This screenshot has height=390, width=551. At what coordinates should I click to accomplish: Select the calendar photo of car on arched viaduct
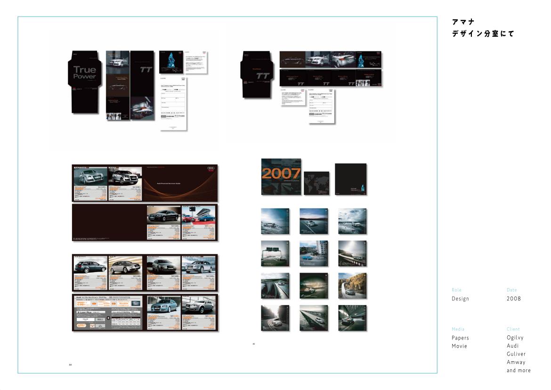click(x=352, y=253)
